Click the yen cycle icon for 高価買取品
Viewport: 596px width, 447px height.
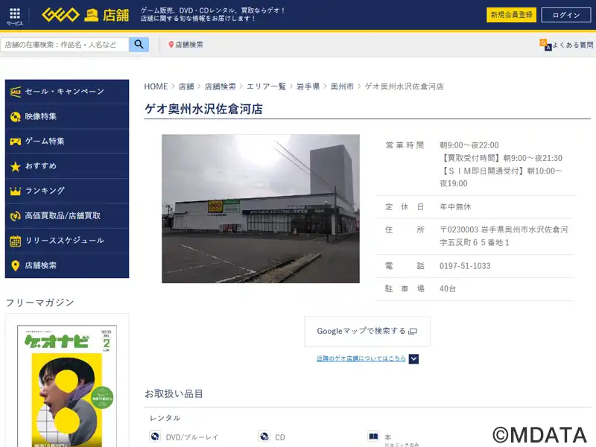point(16,216)
